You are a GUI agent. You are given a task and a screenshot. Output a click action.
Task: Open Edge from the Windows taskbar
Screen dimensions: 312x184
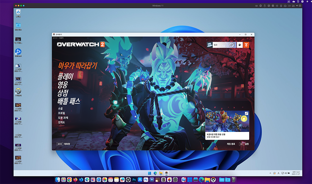[x=155, y=173]
